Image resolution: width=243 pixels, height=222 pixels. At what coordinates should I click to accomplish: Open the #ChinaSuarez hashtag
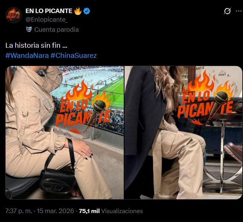pyautogui.click(x=74, y=55)
